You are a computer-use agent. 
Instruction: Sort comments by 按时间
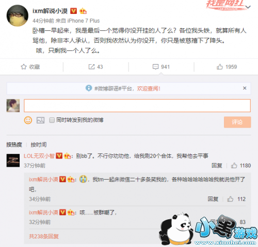click(x=39, y=145)
